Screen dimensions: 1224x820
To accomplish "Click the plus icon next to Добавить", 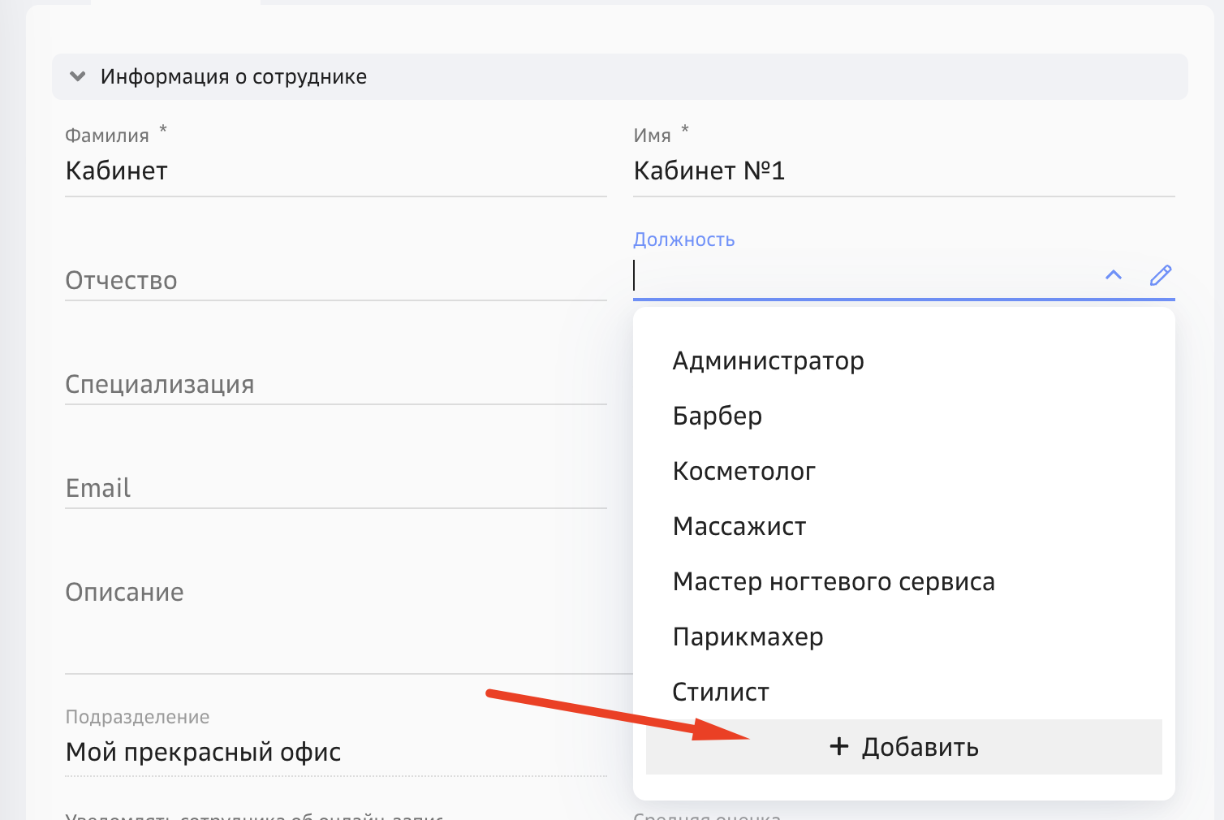I will point(838,746).
